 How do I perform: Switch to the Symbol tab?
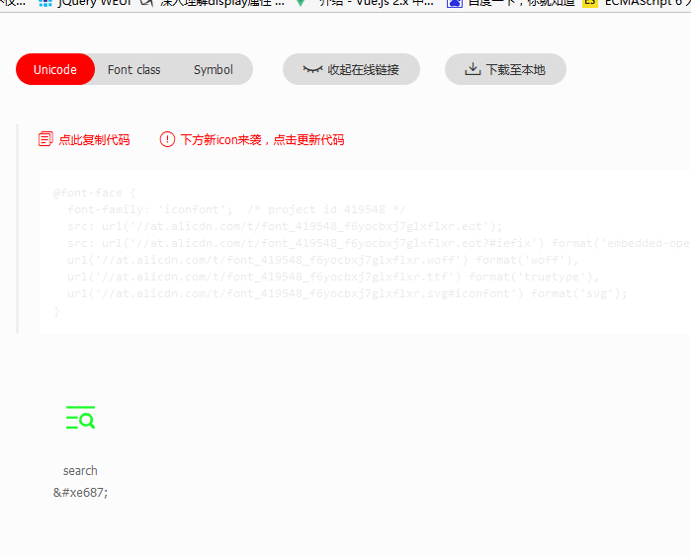coord(214,69)
